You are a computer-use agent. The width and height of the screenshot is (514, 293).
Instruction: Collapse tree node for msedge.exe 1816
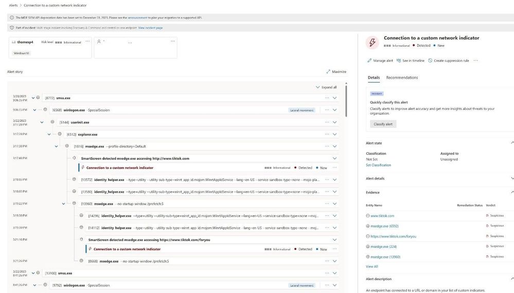[x=57, y=146]
